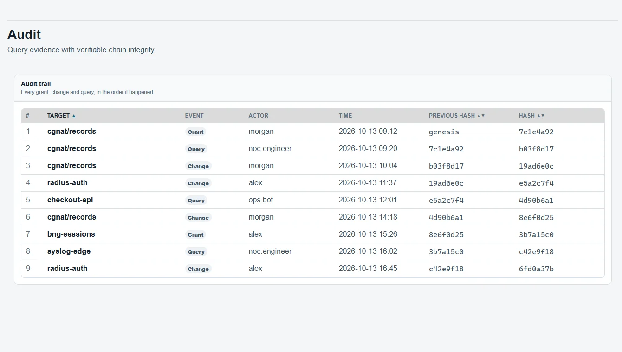Click b03f8d17 in the Previous Hash column
The width and height of the screenshot is (622, 352).
446,166
